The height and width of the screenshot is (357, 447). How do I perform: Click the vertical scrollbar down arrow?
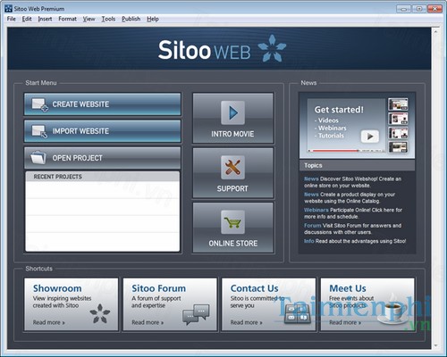click(x=435, y=345)
